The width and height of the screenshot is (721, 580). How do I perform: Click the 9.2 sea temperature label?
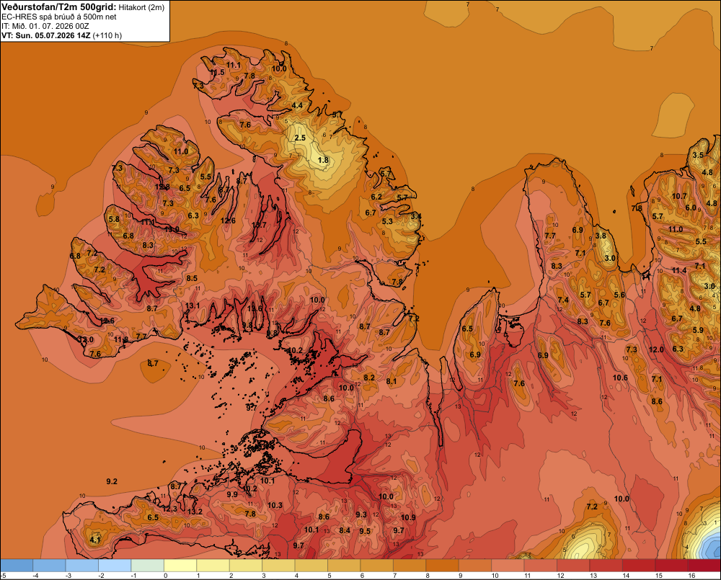(112, 481)
